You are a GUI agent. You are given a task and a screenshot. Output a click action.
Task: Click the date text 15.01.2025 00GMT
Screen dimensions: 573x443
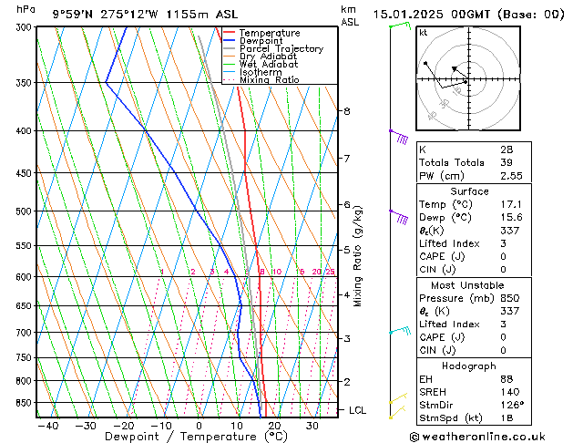[432, 15]
